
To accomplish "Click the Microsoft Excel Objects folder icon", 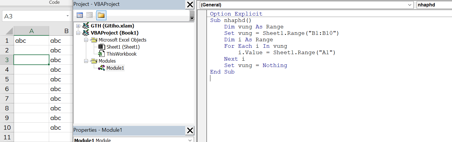I will [x=94, y=40].
